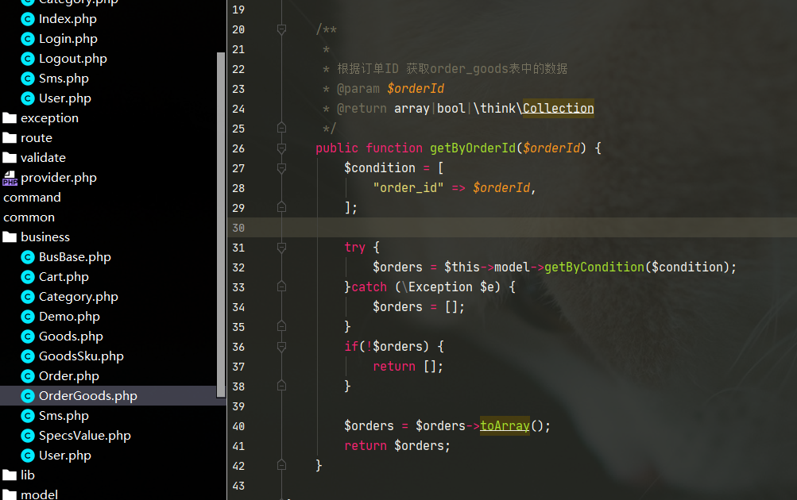The width and height of the screenshot is (797, 500).
Task: Click the fold end marker at line 29
Action: (x=281, y=207)
